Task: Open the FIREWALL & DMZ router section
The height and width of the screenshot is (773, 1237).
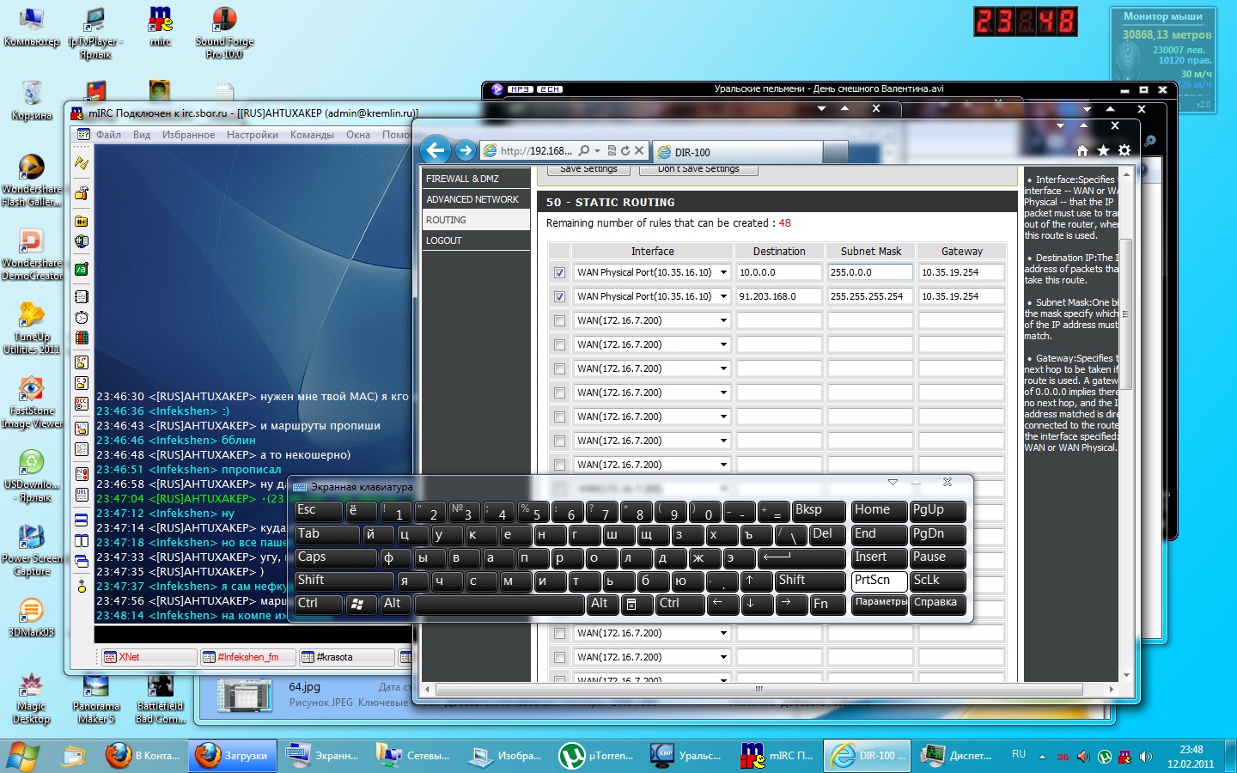Action: pos(476,179)
